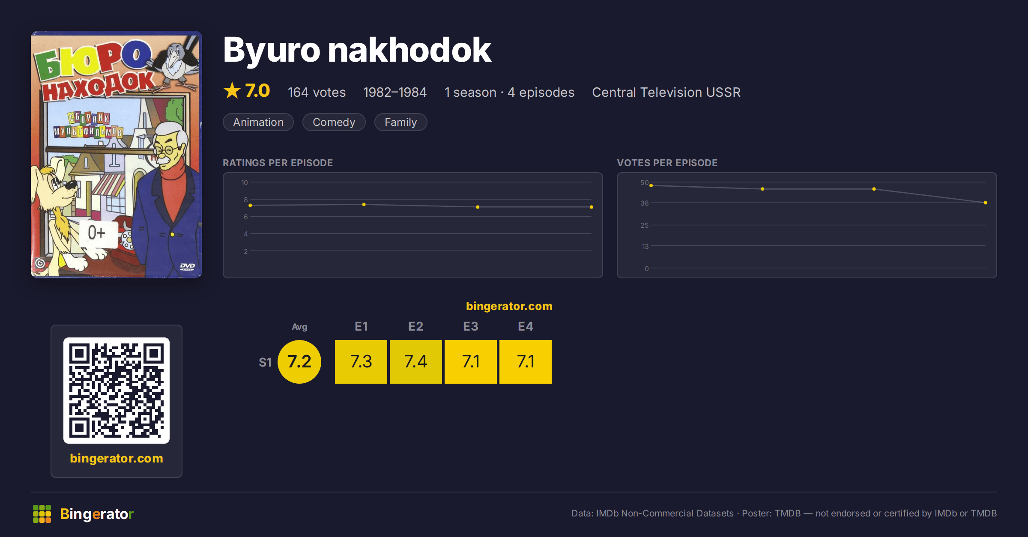The height and width of the screenshot is (537, 1028).
Task: Click the yellow star rating icon
Action: point(232,91)
